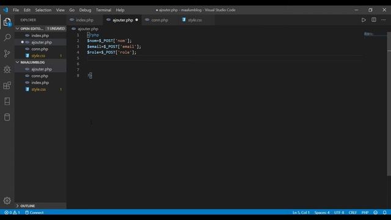Open the View menu
Image resolution: width=391 pixels, height=220 pixels.
click(60, 10)
